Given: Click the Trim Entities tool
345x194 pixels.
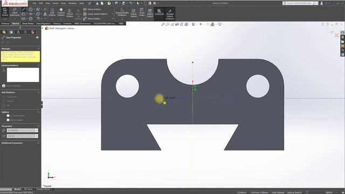Looking at the screenshot, I should pos(52,12).
